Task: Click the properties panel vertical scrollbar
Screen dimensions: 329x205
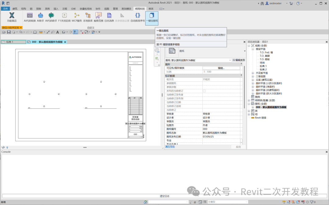Action: click(x=244, y=87)
